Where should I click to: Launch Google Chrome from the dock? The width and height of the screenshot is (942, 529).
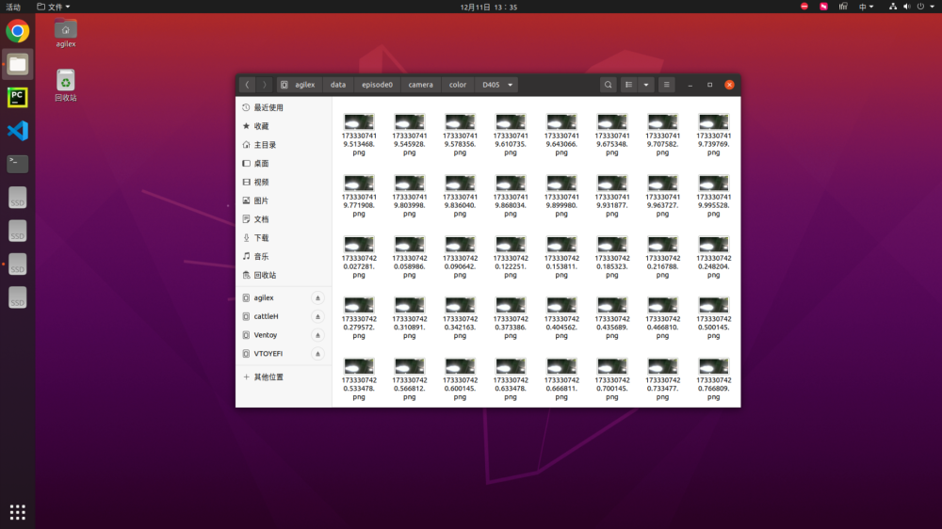point(17,32)
